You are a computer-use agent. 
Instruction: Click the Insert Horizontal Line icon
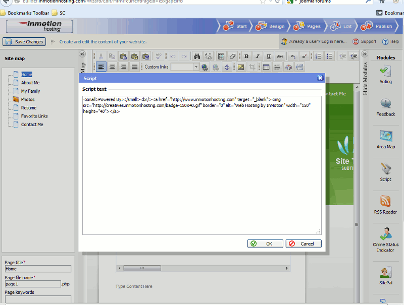pos(277,67)
